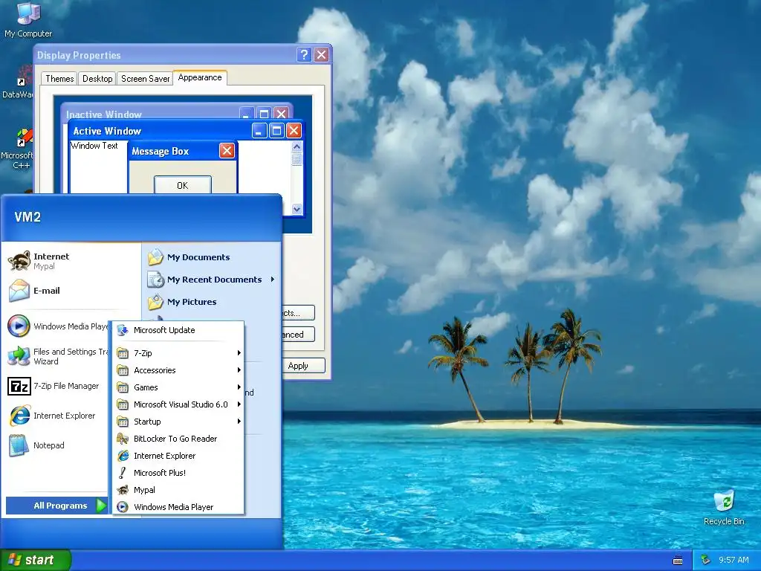Click OK in Message Box preview
The image size is (761, 571).
tap(183, 185)
